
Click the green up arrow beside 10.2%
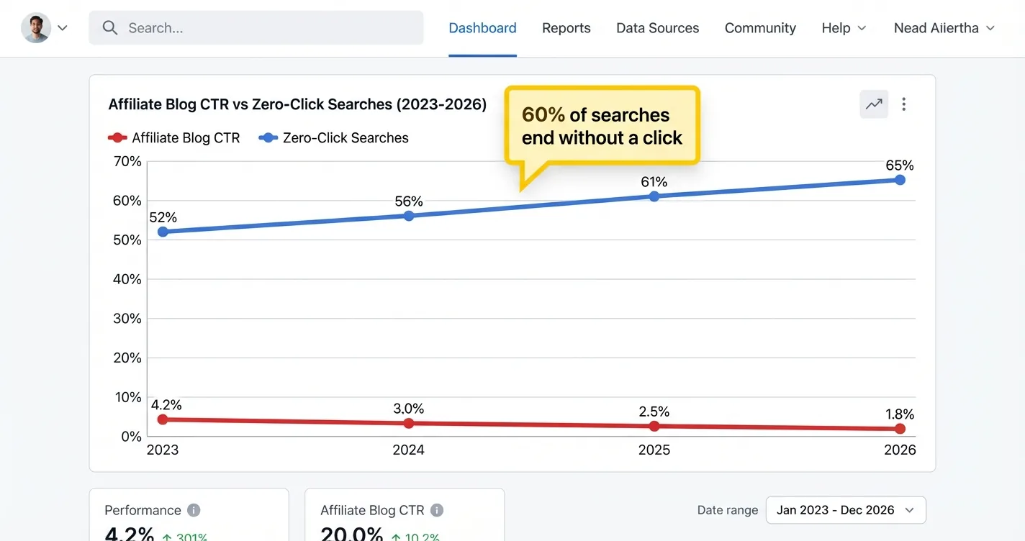point(397,536)
